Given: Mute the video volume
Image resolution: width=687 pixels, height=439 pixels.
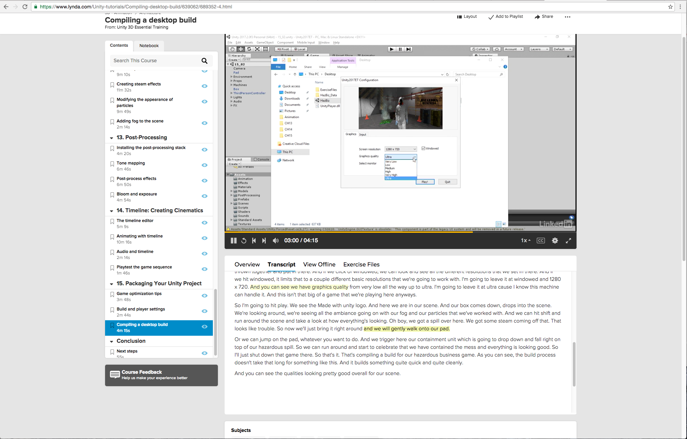Looking at the screenshot, I should pos(275,241).
